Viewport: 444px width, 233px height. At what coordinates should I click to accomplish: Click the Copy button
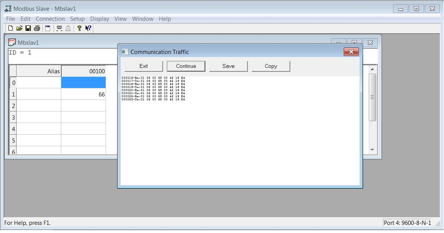pos(271,66)
